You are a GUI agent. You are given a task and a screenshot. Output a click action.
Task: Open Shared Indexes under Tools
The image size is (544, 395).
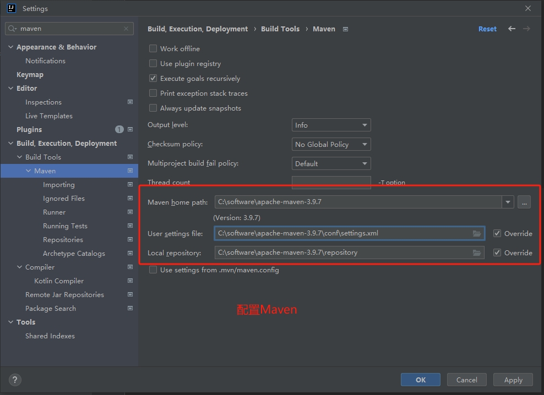click(x=50, y=336)
